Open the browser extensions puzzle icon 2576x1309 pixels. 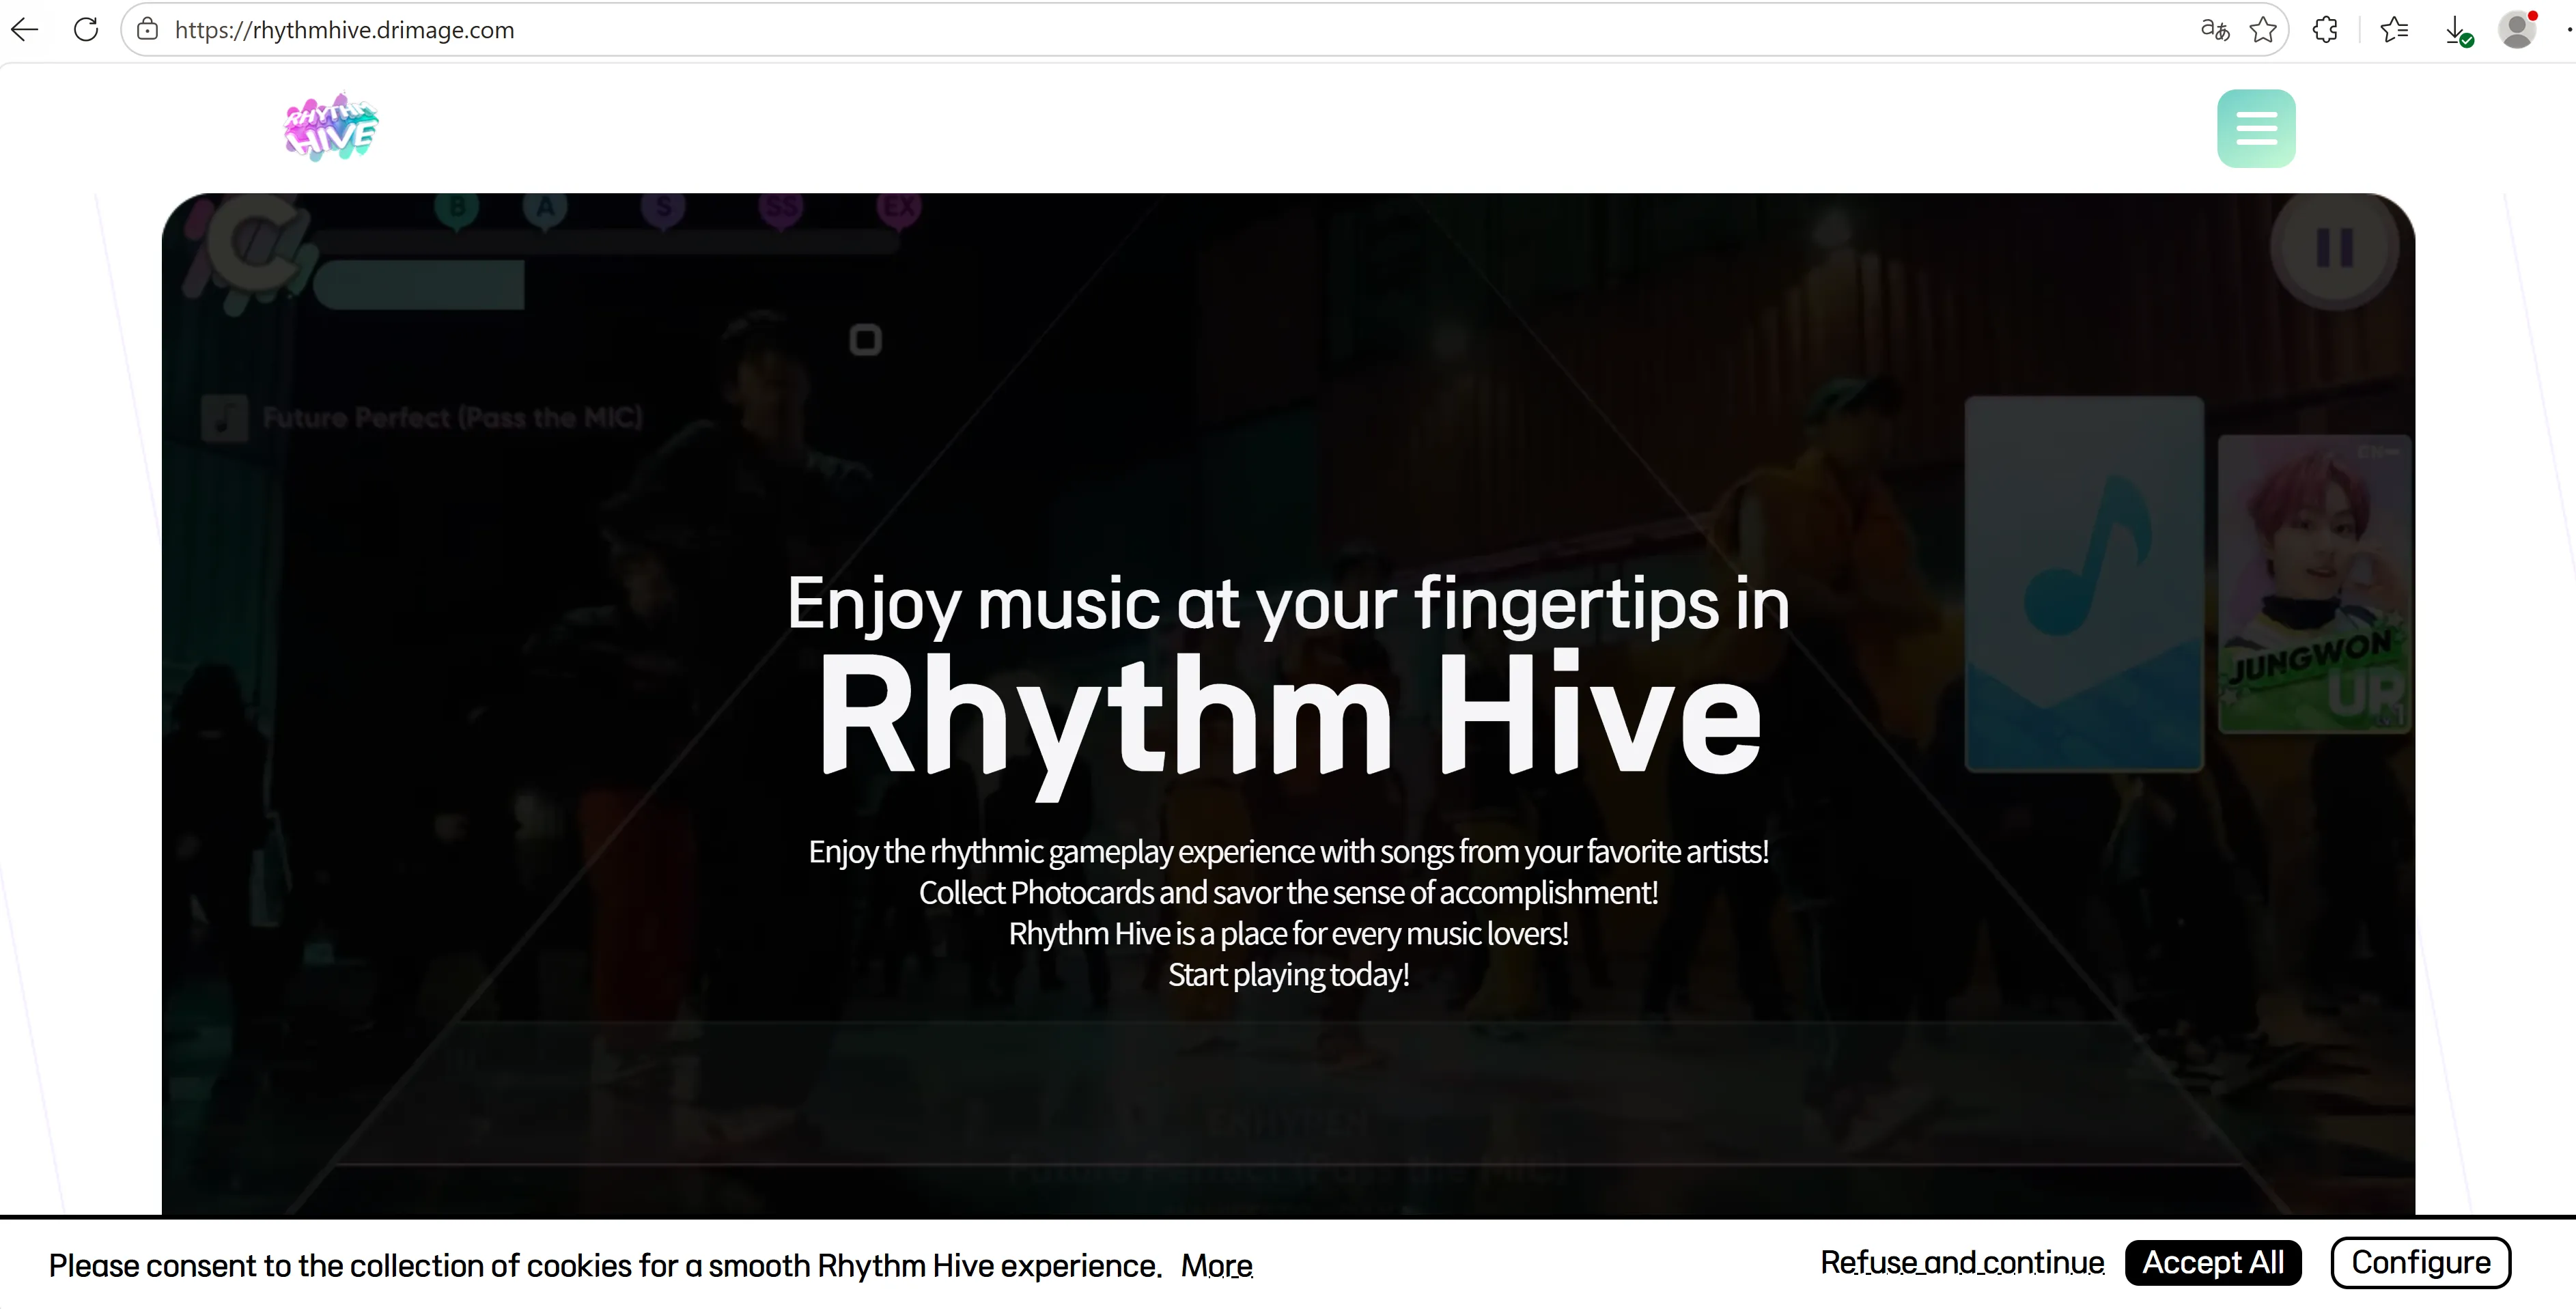2326,30
